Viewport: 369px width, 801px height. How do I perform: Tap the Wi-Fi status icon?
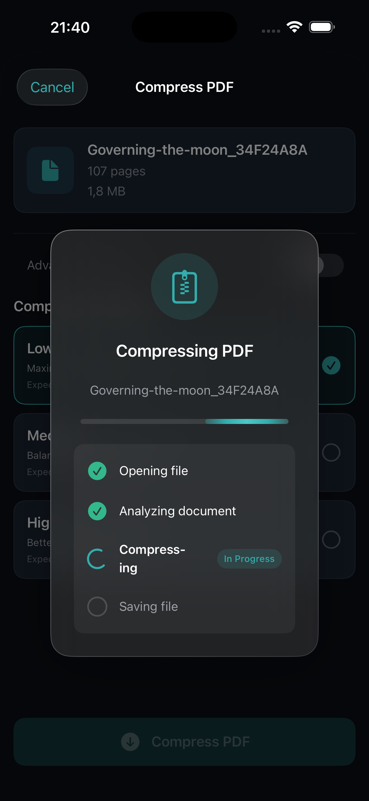(294, 27)
